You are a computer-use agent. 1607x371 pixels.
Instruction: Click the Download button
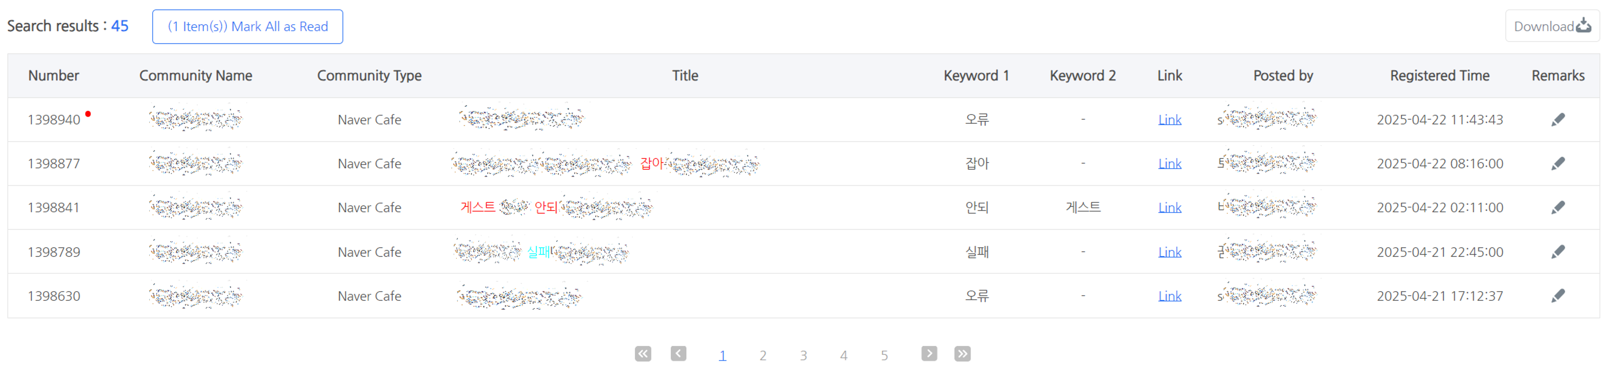1551,26
